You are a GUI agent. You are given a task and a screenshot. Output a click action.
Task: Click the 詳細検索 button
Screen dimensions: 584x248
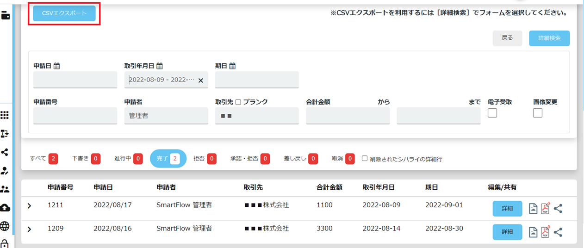tap(549, 38)
